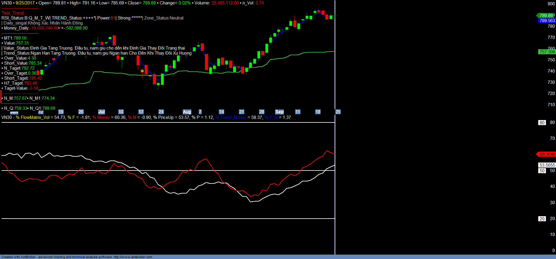
Task: Click the 'Sep' month label on date axis
Action: pos(279,112)
